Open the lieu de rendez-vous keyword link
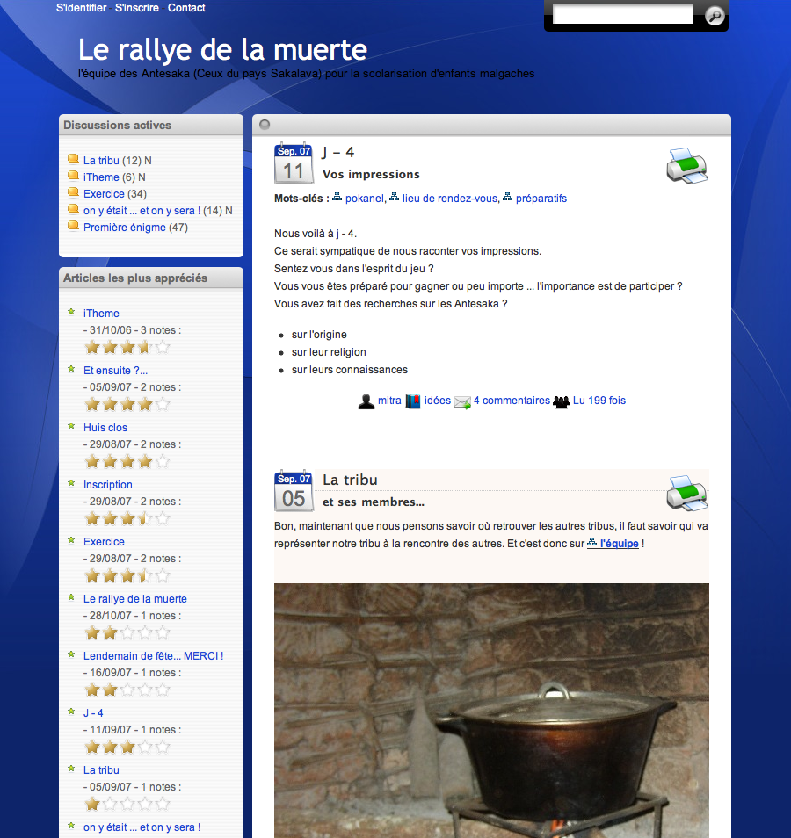 (x=450, y=199)
